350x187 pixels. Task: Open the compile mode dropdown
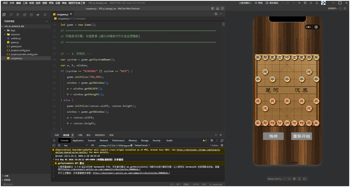click(333, 8)
